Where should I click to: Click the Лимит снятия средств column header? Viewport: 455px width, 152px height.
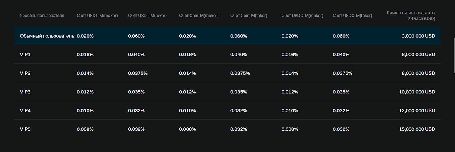coord(411,16)
